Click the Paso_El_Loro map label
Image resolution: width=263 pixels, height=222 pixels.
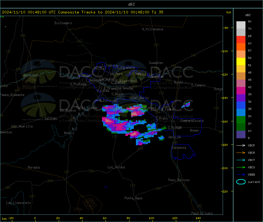(x=202, y=213)
